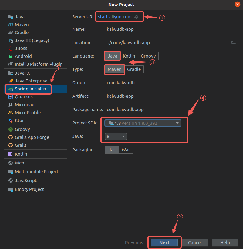Switch language to Kotlin
The height and width of the screenshot is (249, 243).
coord(129,56)
